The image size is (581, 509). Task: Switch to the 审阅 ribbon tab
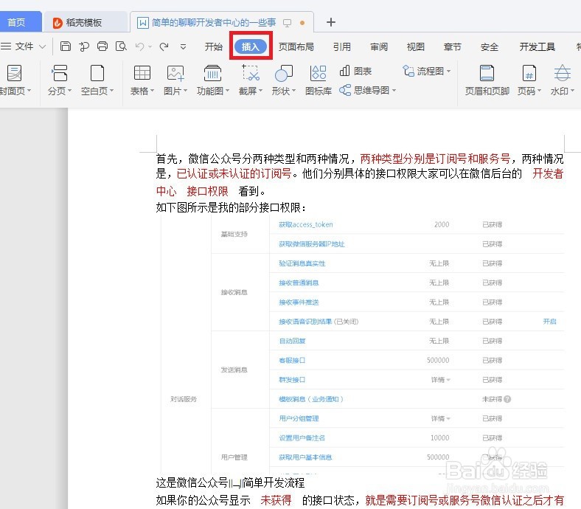(379, 46)
